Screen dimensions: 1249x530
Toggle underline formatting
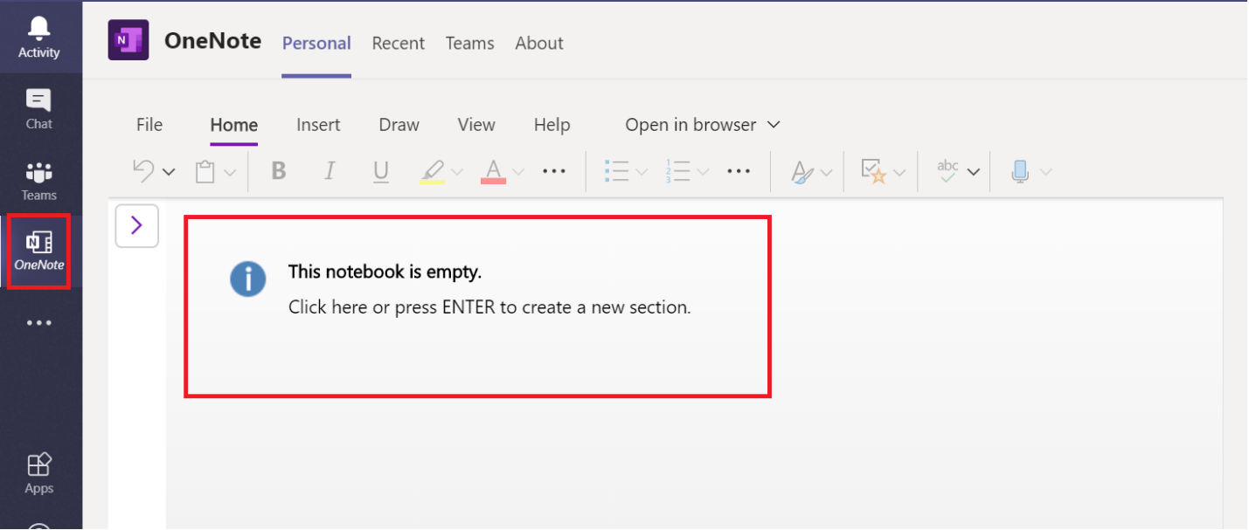click(381, 171)
